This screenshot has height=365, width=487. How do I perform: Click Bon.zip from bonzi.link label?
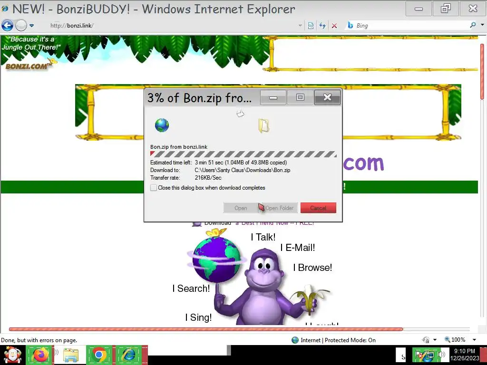179,147
